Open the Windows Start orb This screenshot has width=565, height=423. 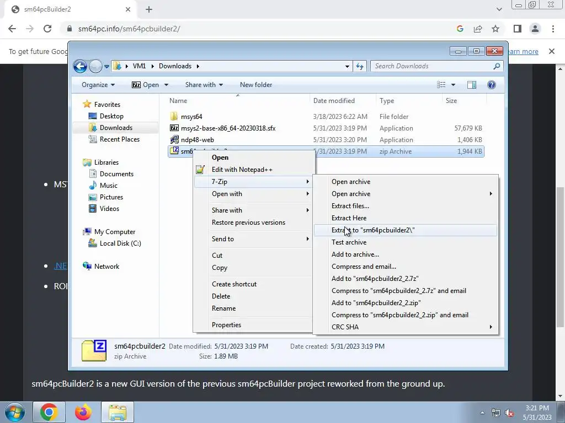click(x=15, y=412)
